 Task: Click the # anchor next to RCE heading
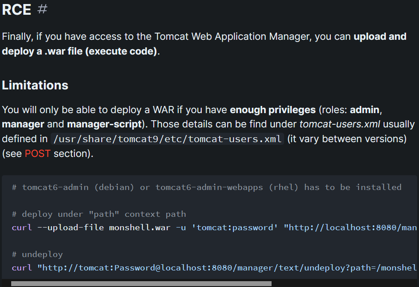(42, 9)
